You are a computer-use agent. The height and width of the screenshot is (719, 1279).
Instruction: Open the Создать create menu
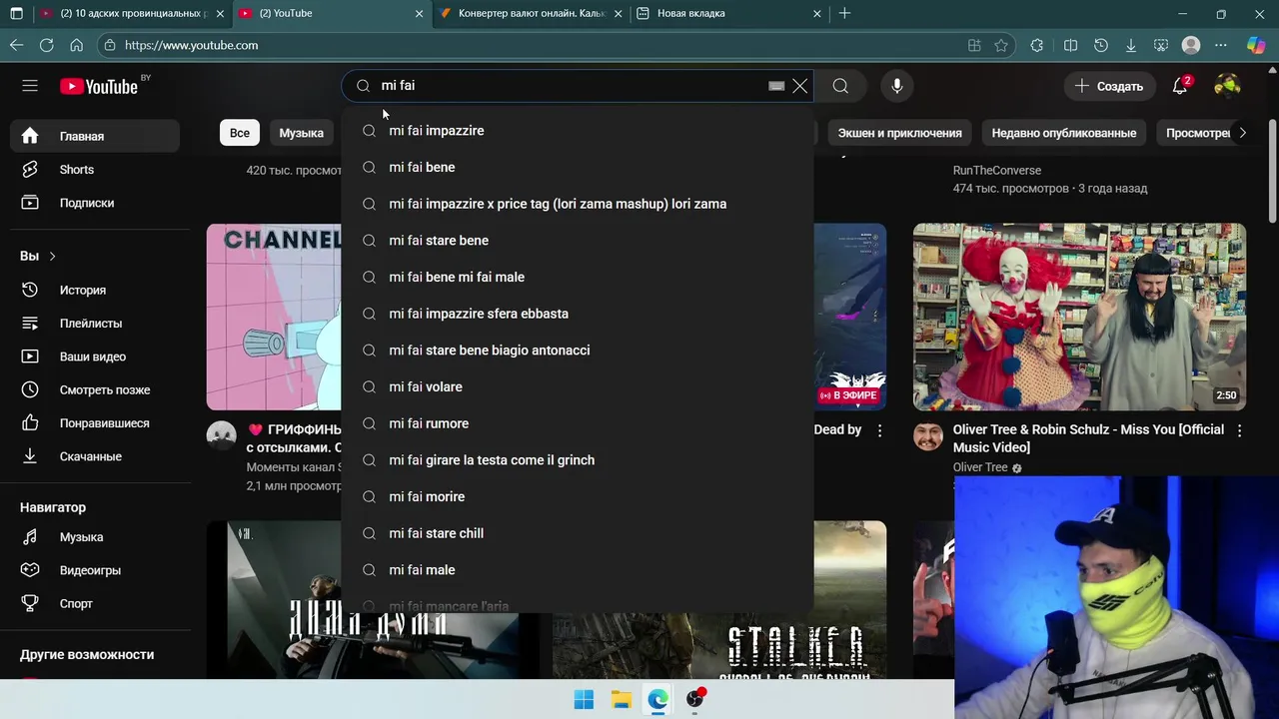[1109, 86]
